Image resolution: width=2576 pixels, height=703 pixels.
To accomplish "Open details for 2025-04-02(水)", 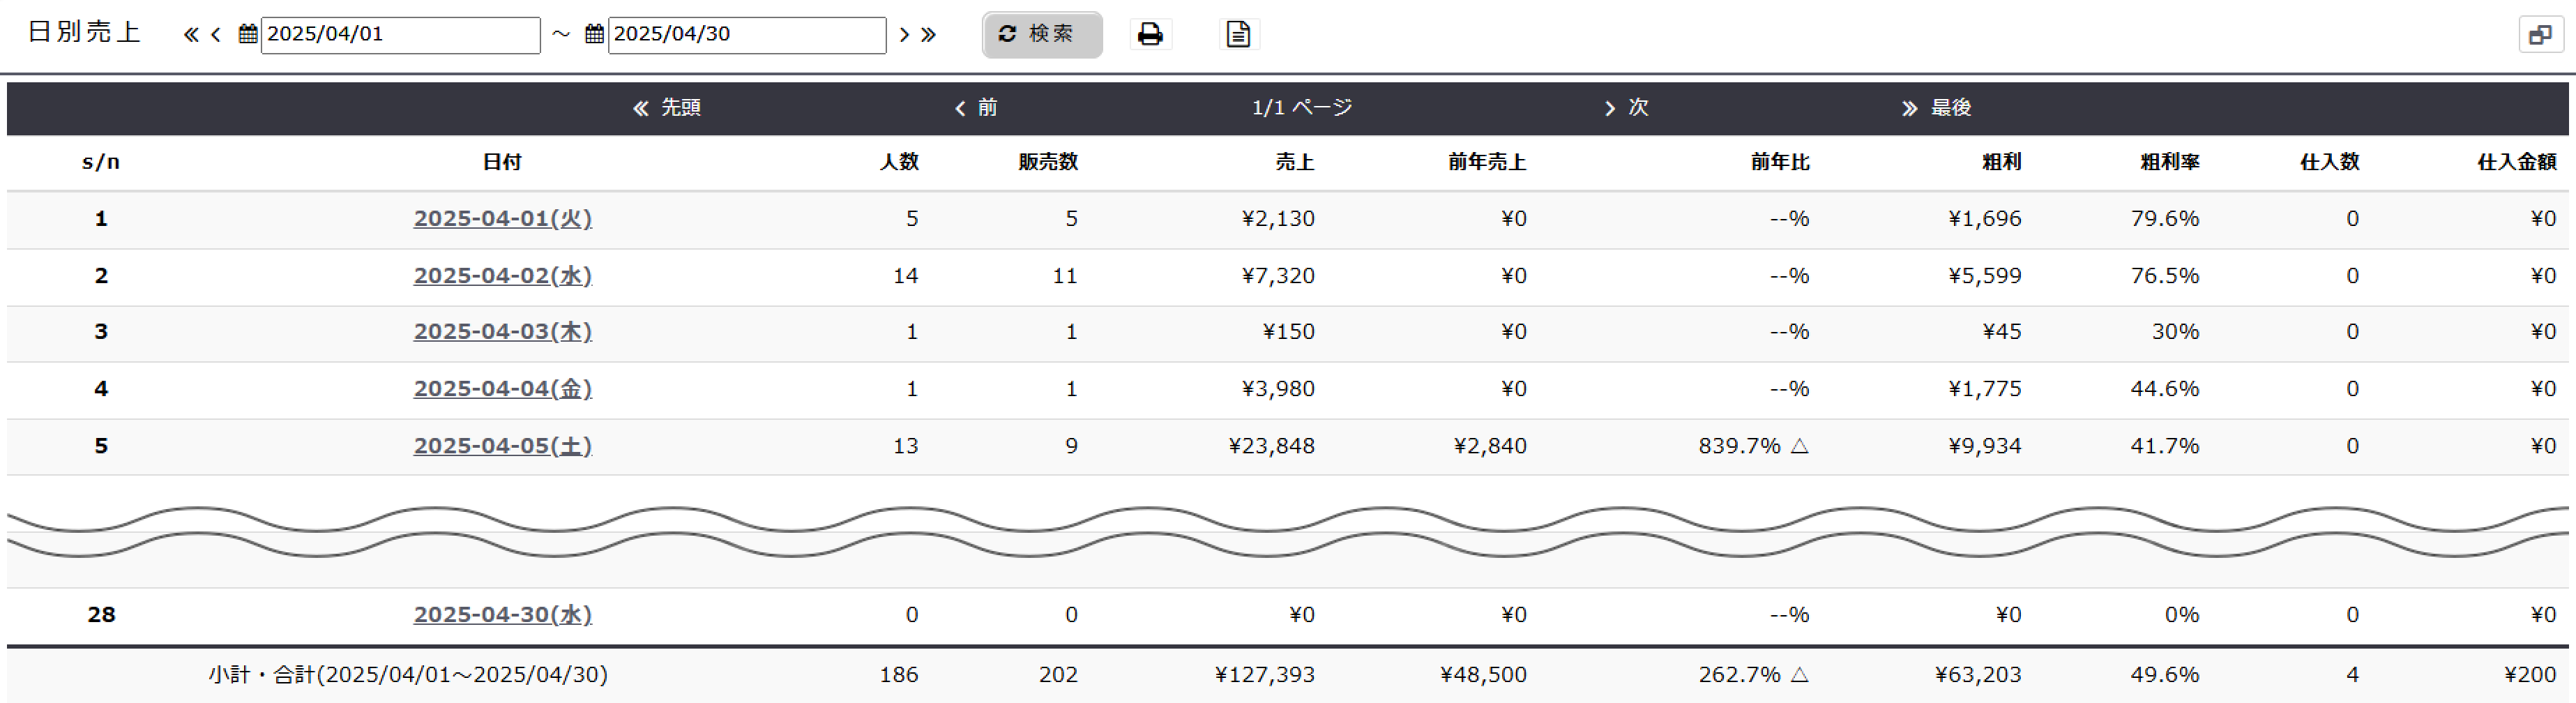I will click(x=504, y=275).
